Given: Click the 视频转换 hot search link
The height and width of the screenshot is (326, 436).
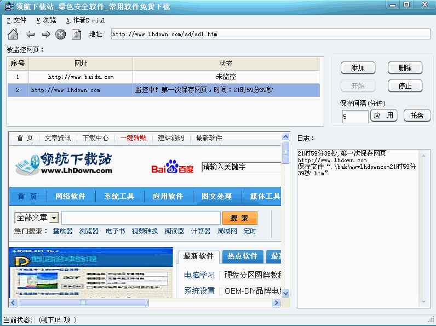Looking at the screenshot, I should [145, 231].
